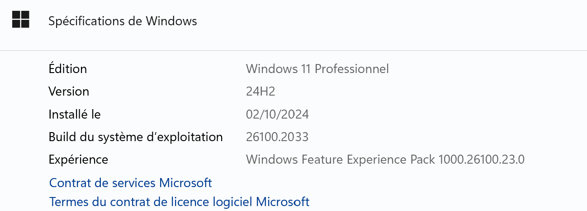Open Contrat de services Microsoft link

click(130, 183)
